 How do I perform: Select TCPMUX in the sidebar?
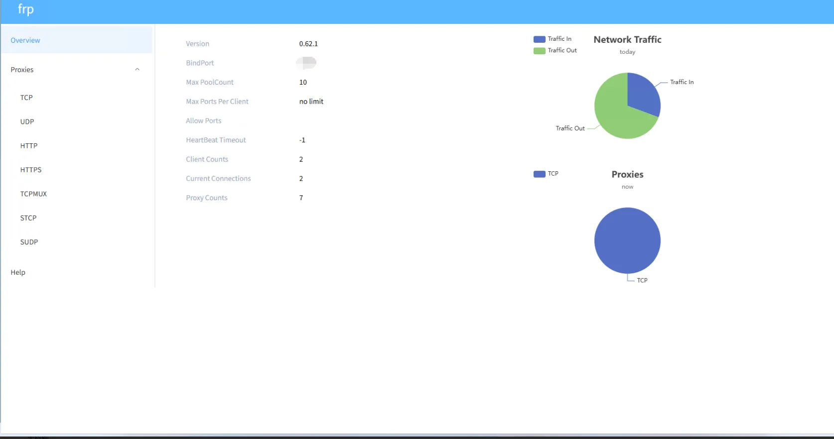[x=33, y=194]
